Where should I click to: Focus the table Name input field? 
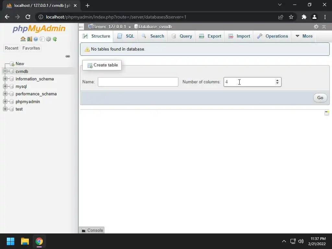pyautogui.click(x=138, y=82)
